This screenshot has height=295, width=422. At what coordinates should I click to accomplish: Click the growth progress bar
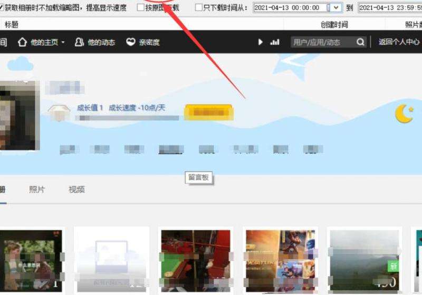[127, 118]
